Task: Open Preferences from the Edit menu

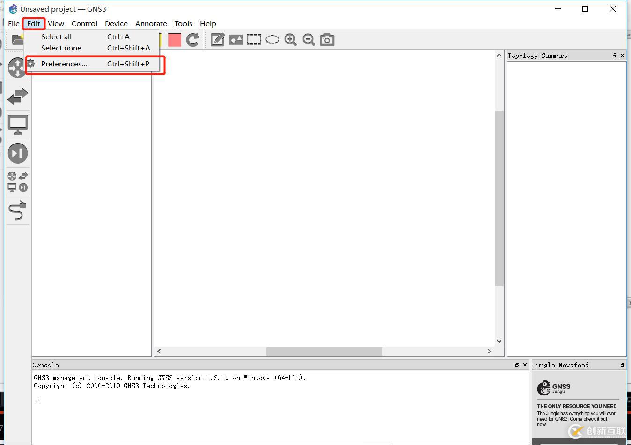Action: 92,64
